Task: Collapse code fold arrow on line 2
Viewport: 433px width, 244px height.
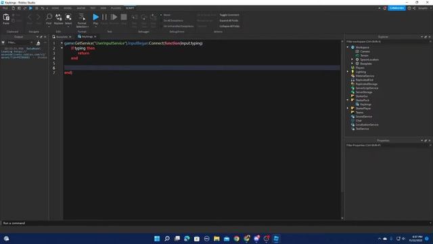Action: pyautogui.click(x=62, y=48)
